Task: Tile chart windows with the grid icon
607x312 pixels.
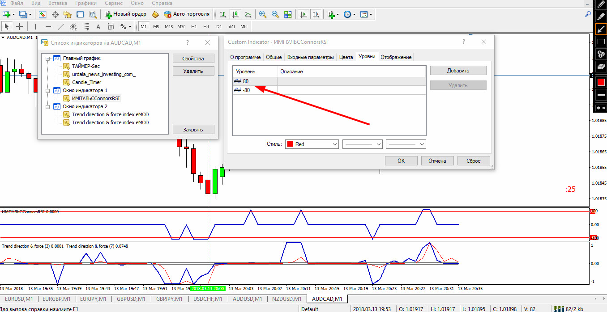Action: (288, 14)
